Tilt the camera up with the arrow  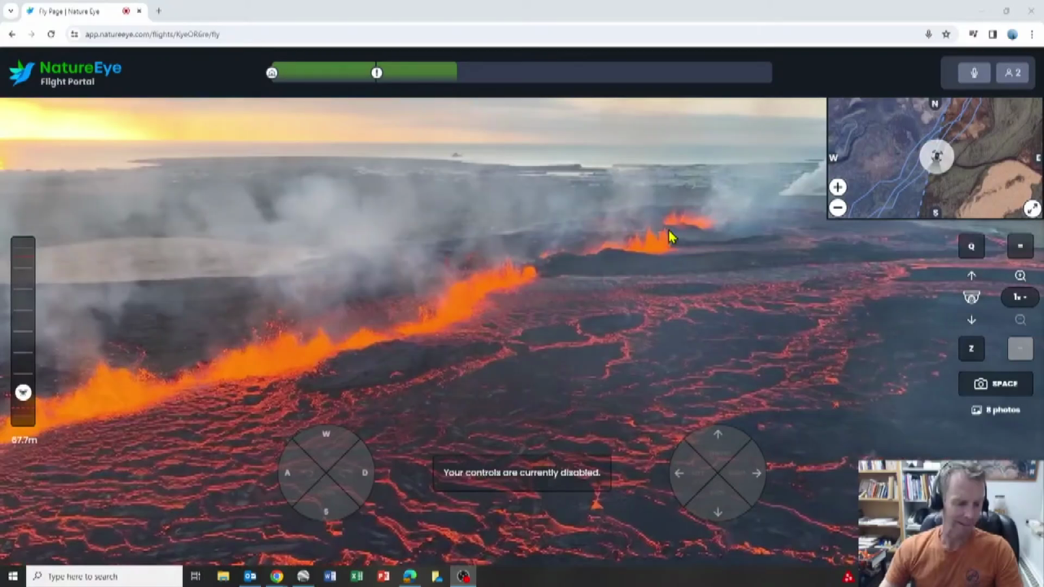[x=972, y=275]
